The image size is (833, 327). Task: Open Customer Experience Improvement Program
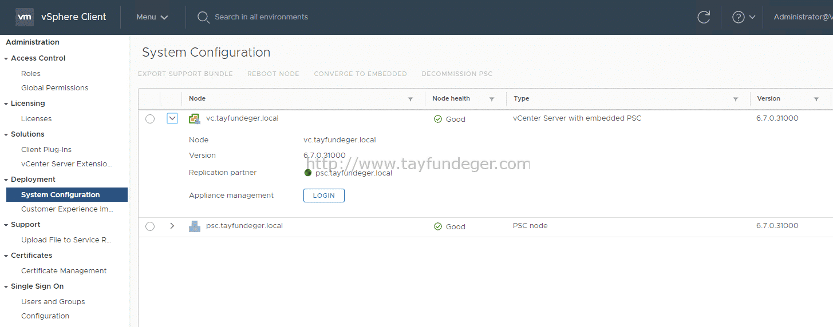click(x=67, y=209)
